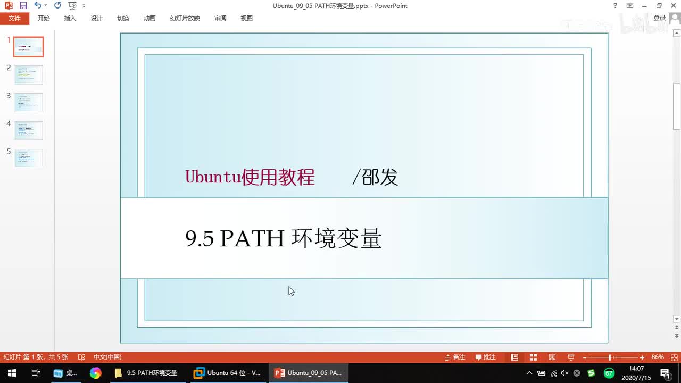Show hidden system tray icons chevron
The height and width of the screenshot is (383, 681).
point(529,373)
